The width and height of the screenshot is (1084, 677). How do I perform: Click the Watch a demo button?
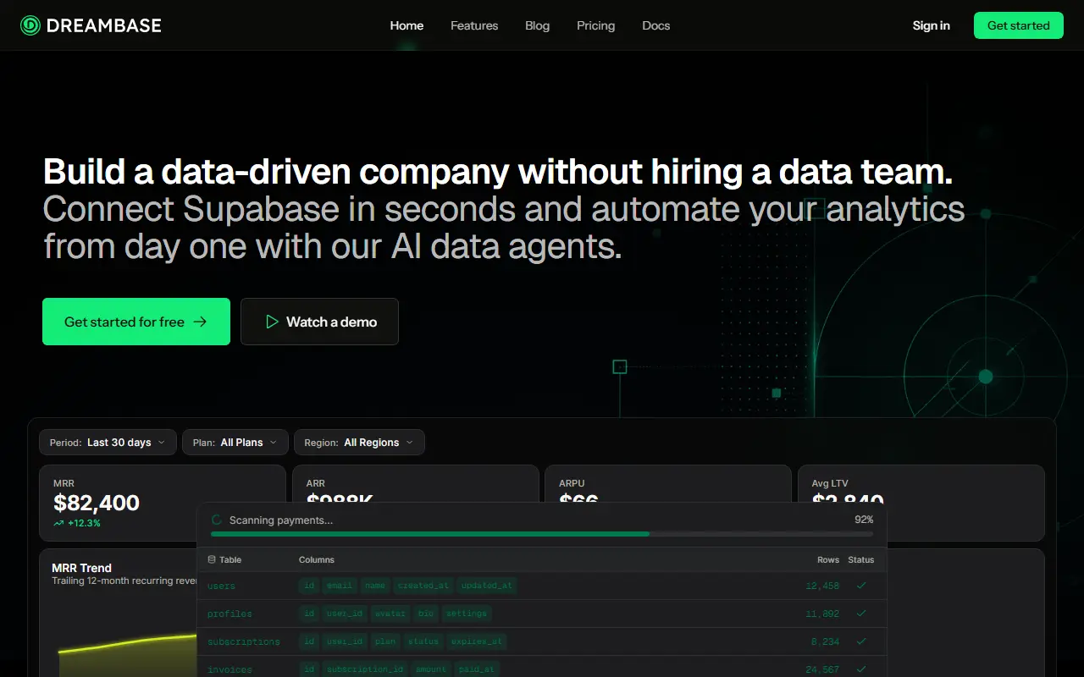(319, 322)
